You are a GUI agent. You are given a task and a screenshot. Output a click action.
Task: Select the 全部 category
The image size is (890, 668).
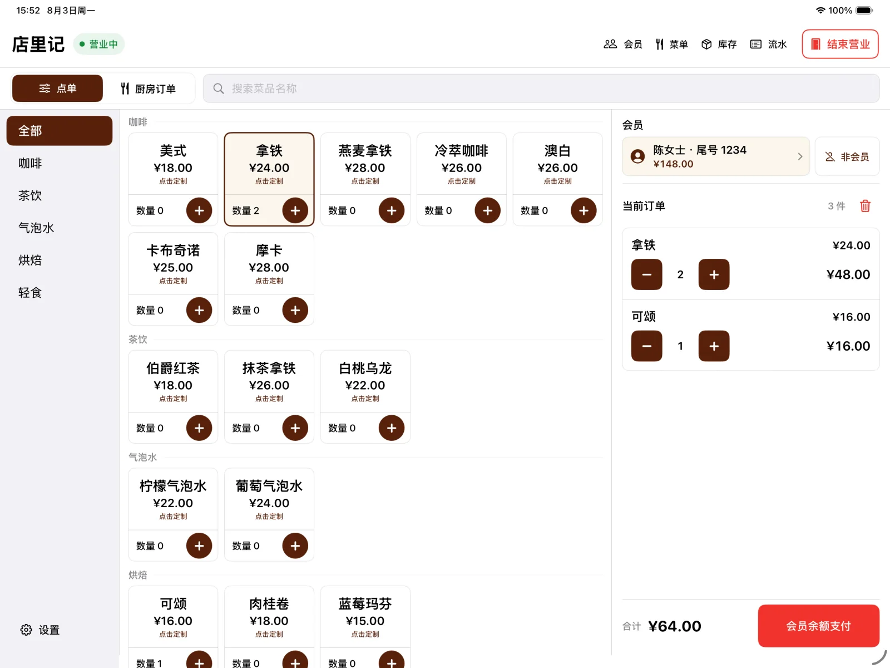click(x=60, y=131)
